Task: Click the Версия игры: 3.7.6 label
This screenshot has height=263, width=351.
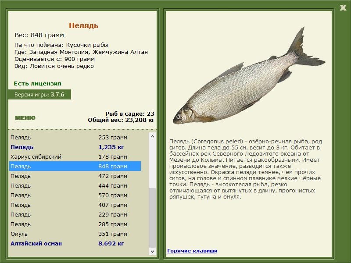Action: 39,94
